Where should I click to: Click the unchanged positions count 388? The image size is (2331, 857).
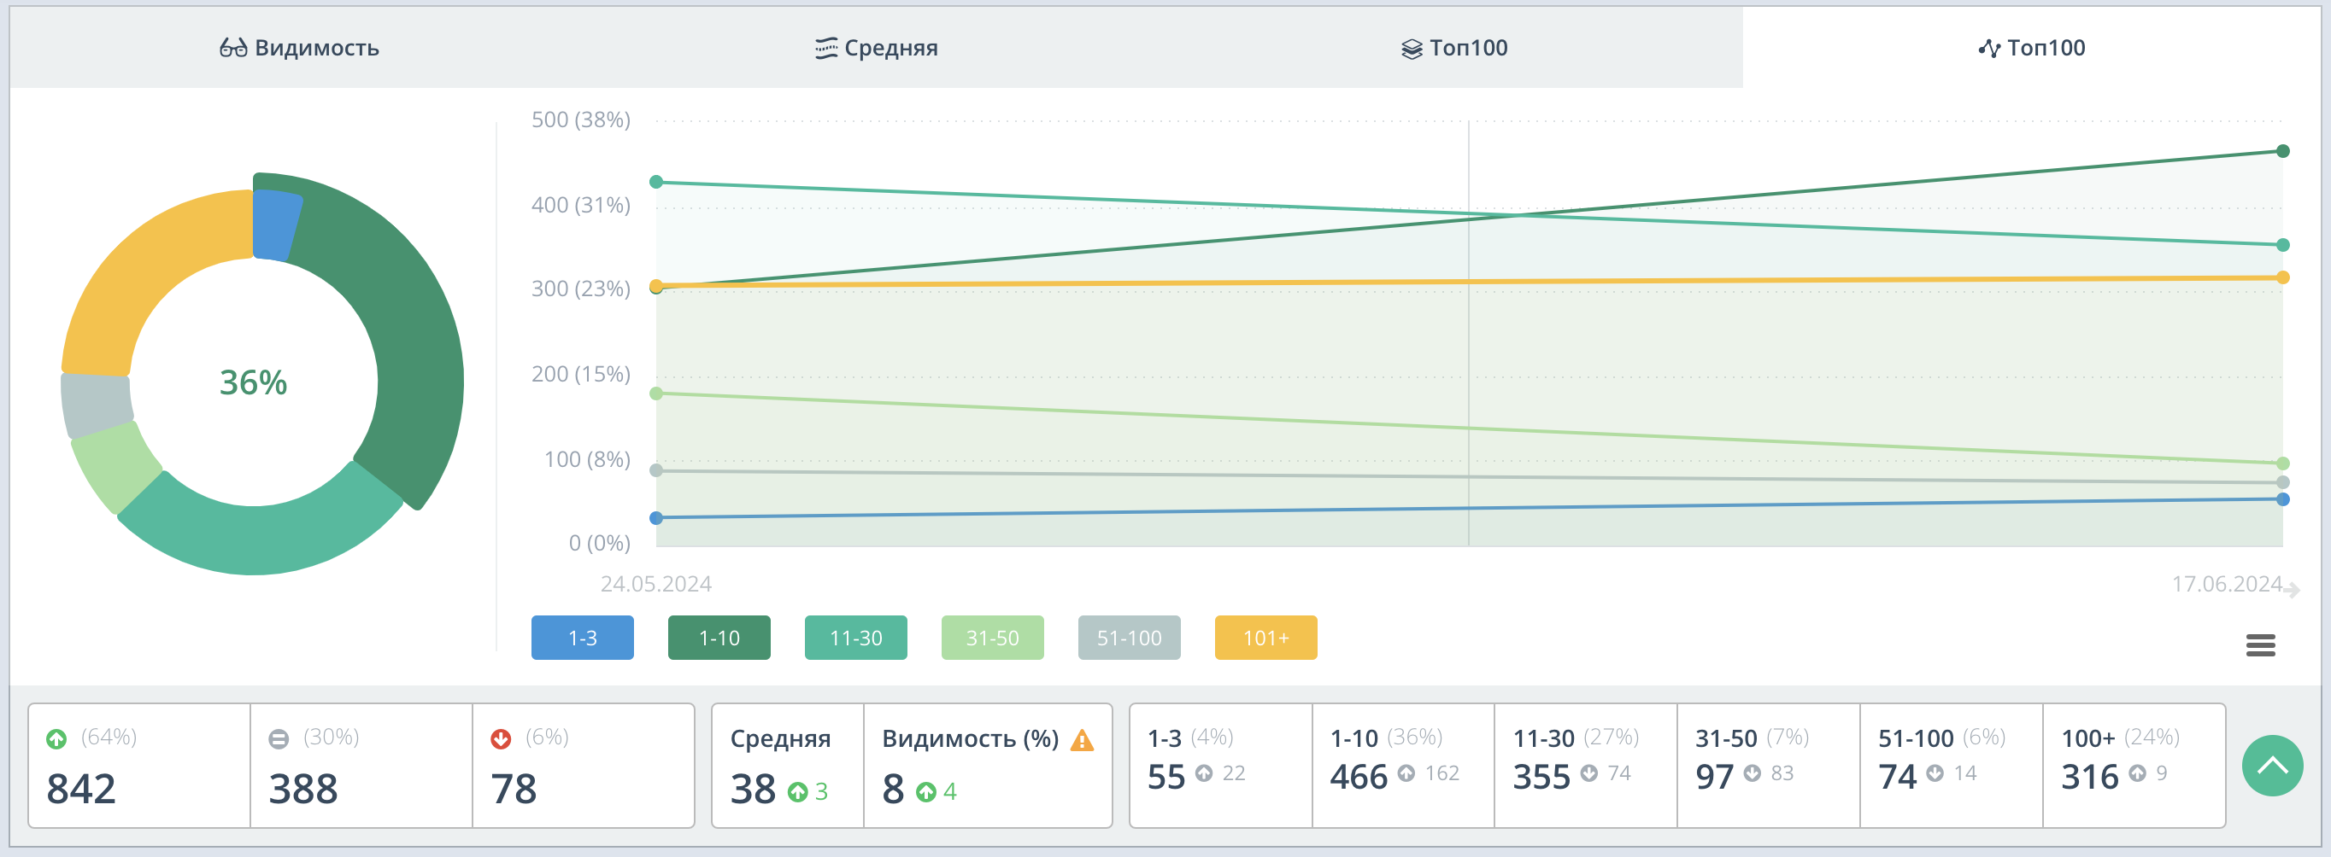point(303,789)
